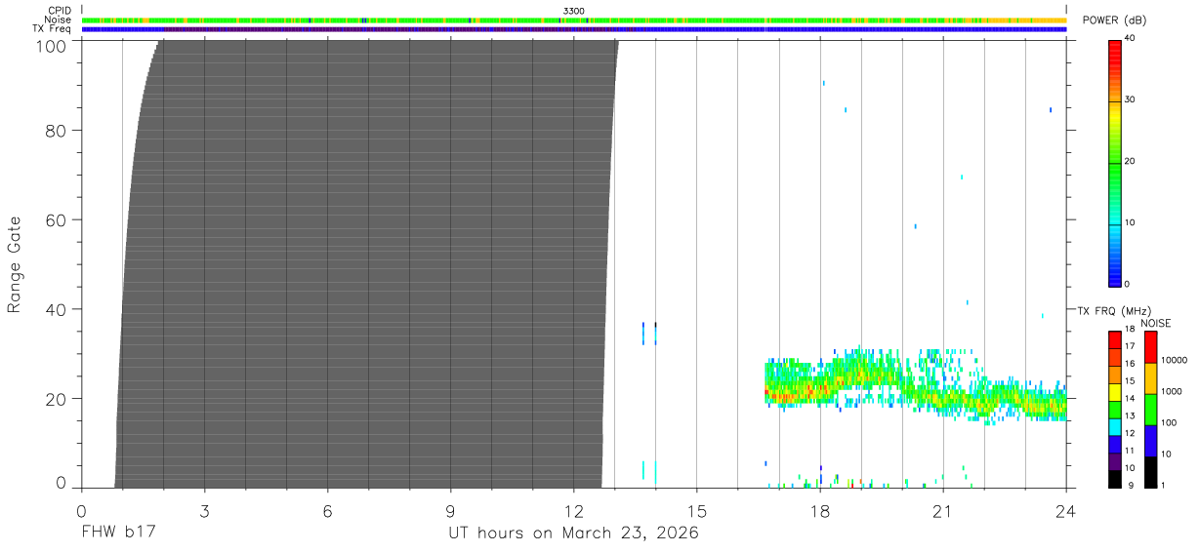Pick the cyan segment of TX FRQ color bar
Image resolution: width=1199 pixels, height=553 pixels.
pyautogui.click(x=1115, y=427)
